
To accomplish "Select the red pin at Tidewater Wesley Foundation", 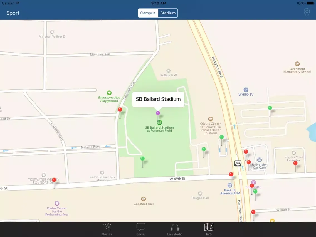I will coord(54,180).
